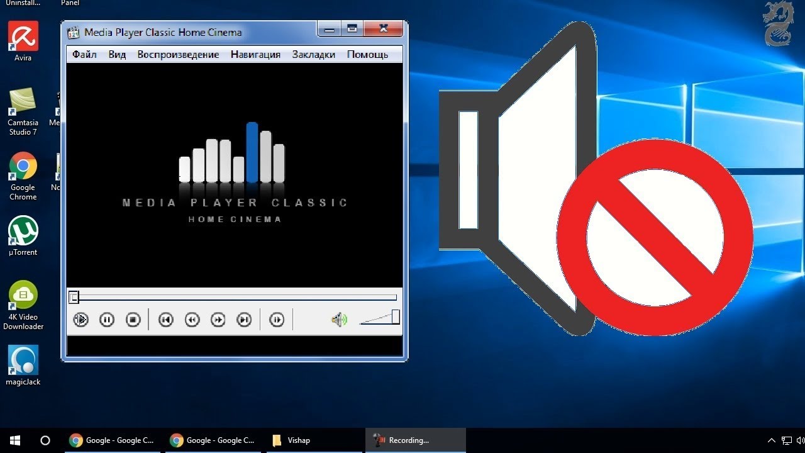Open the Vishap folder taskbar item
The width and height of the screenshot is (805, 453).
click(313, 440)
